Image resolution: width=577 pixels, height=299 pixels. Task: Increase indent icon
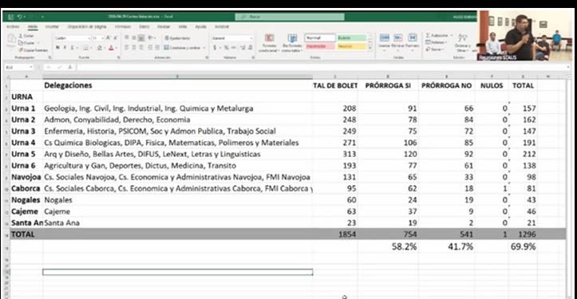click(x=157, y=48)
